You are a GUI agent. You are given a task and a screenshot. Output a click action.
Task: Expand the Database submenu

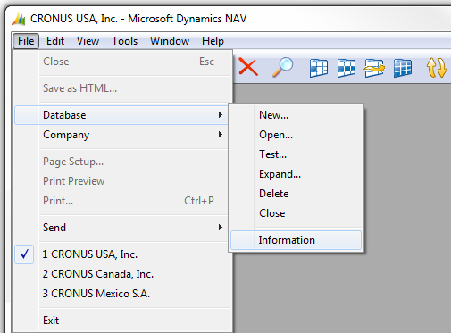(121, 115)
